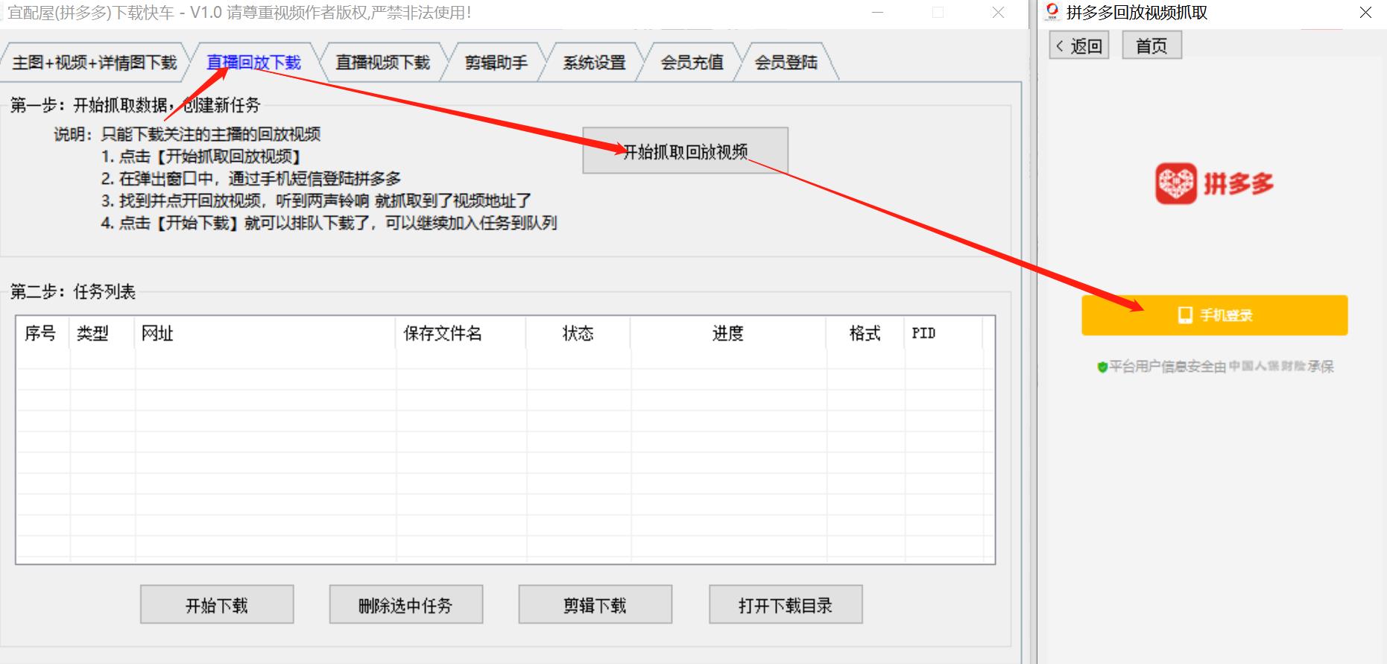Screen dimensions: 1387x664
Task: Close the 拼多多回放视频抓取 window
Action: pyautogui.click(x=1365, y=13)
